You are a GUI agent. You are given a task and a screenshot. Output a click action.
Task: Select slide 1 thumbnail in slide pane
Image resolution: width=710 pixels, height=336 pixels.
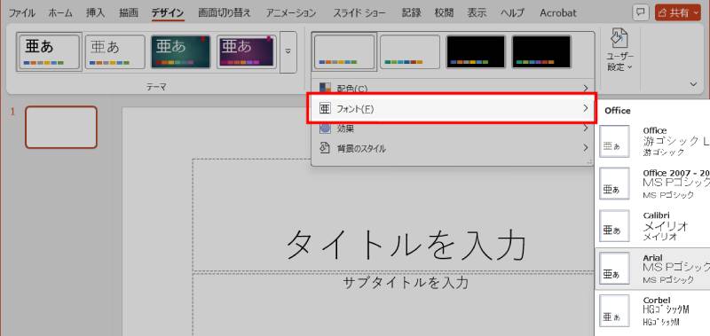click(x=61, y=127)
